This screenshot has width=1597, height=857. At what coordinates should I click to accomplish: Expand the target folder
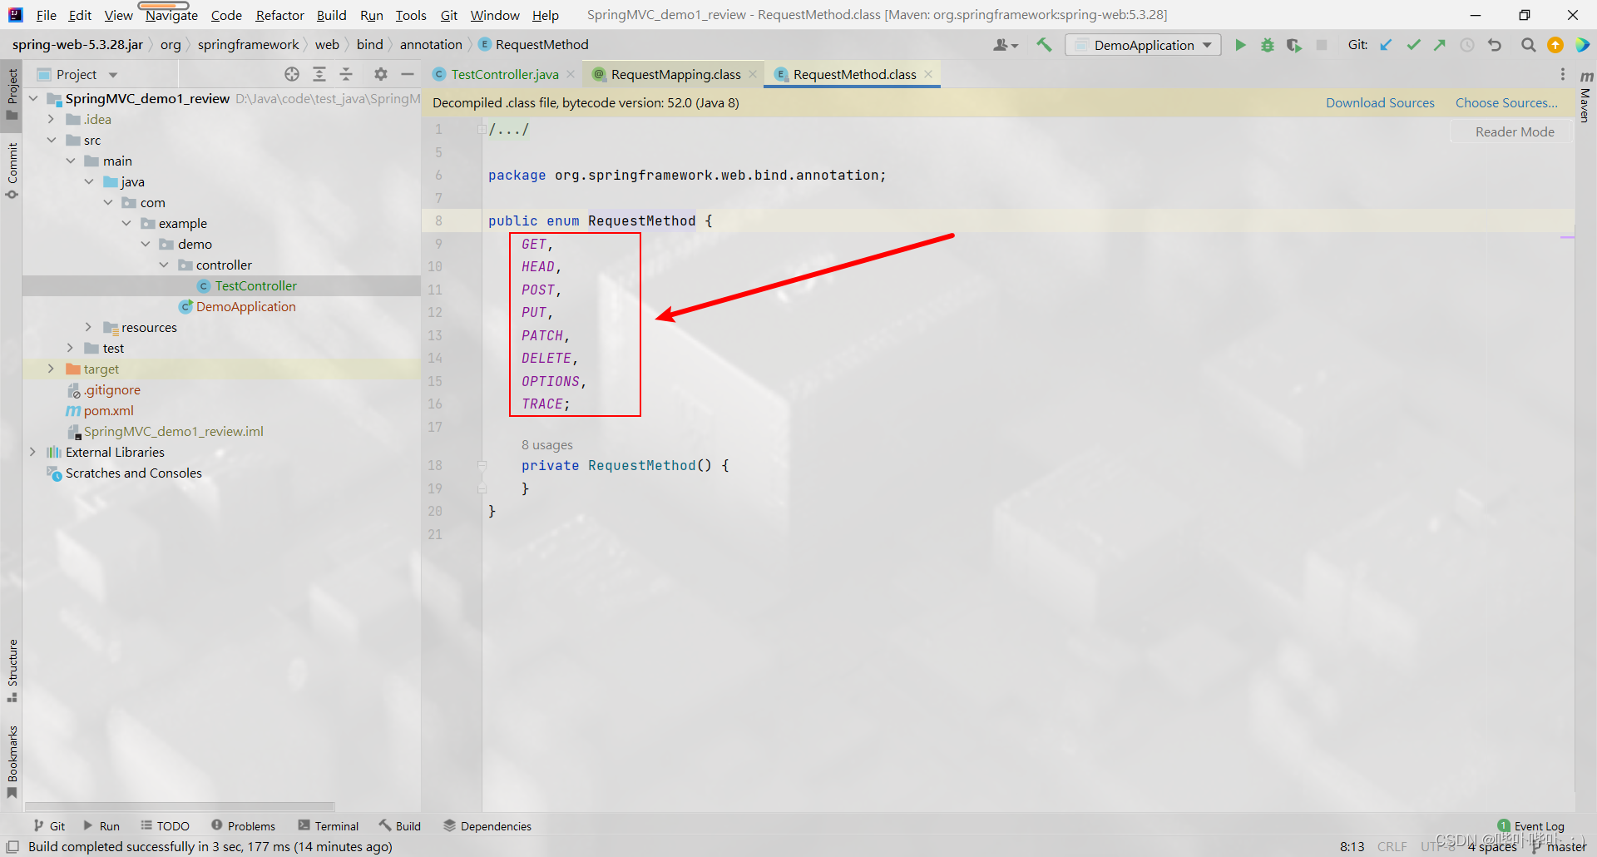[x=52, y=369]
